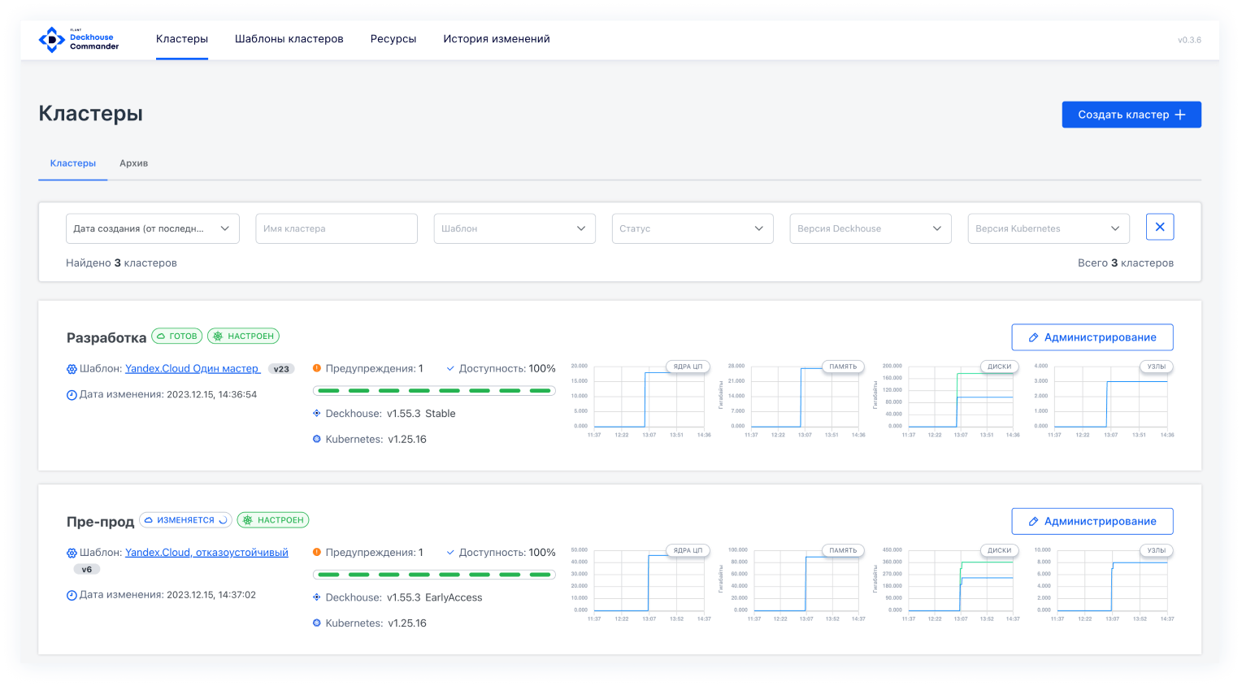Clear filters with the X button
The image size is (1242, 686).
(x=1160, y=227)
